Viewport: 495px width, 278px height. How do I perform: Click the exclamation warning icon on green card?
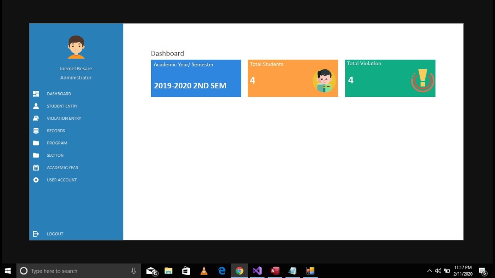[423, 80]
